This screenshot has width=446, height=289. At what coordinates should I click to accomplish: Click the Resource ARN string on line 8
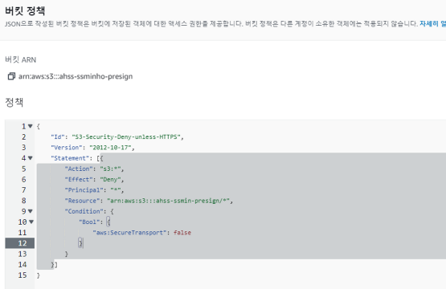[168, 201]
